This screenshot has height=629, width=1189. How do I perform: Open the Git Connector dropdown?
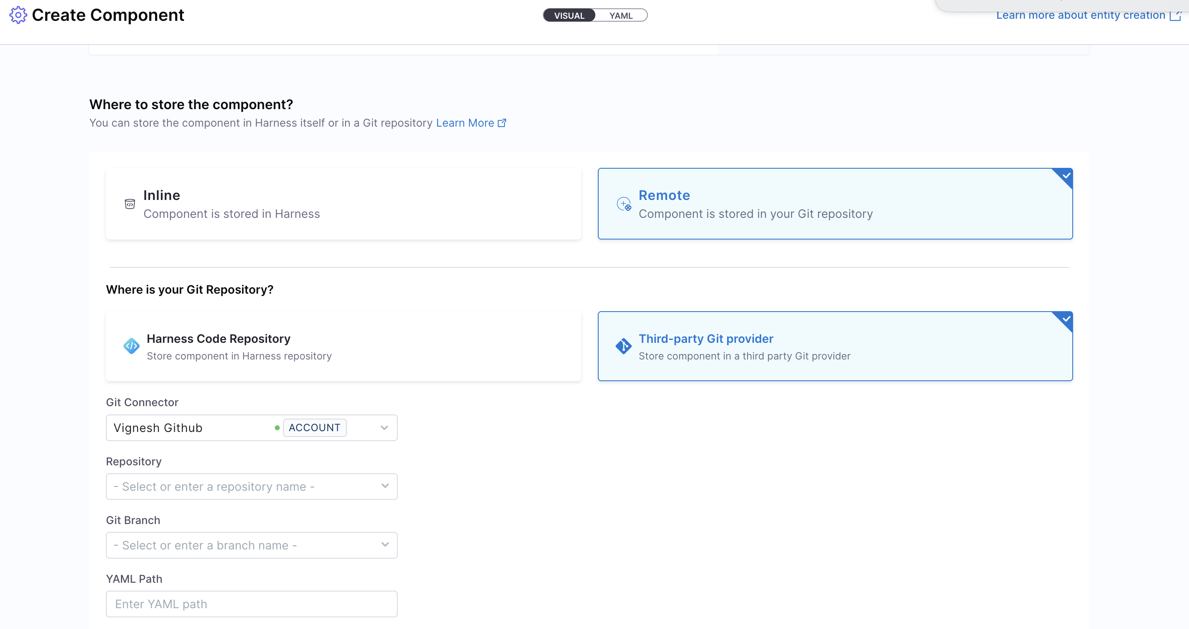pyautogui.click(x=384, y=428)
